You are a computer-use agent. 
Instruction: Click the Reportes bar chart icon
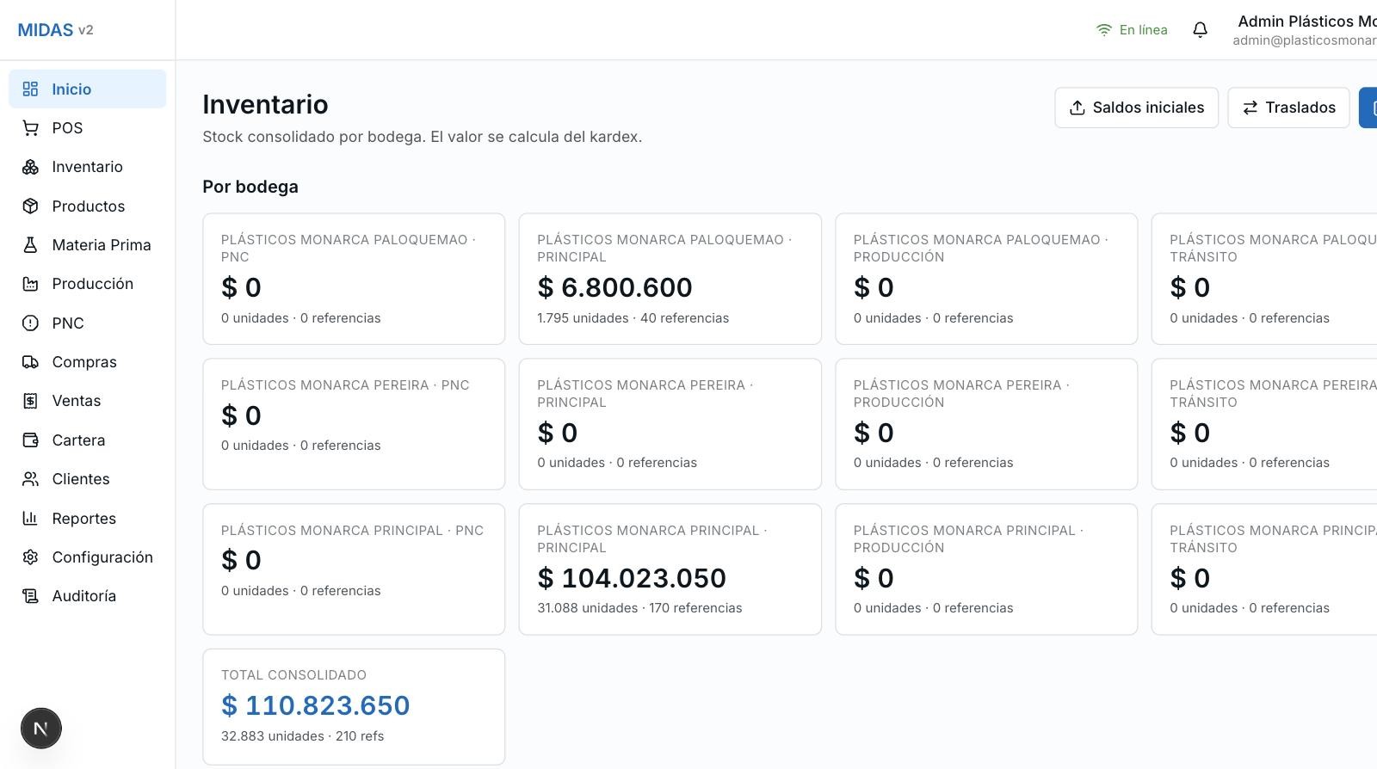point(30,519)
